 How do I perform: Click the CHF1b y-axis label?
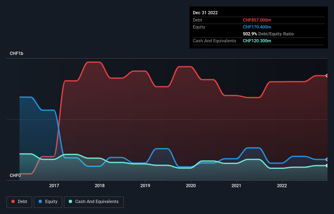click(x=16, y=53)
